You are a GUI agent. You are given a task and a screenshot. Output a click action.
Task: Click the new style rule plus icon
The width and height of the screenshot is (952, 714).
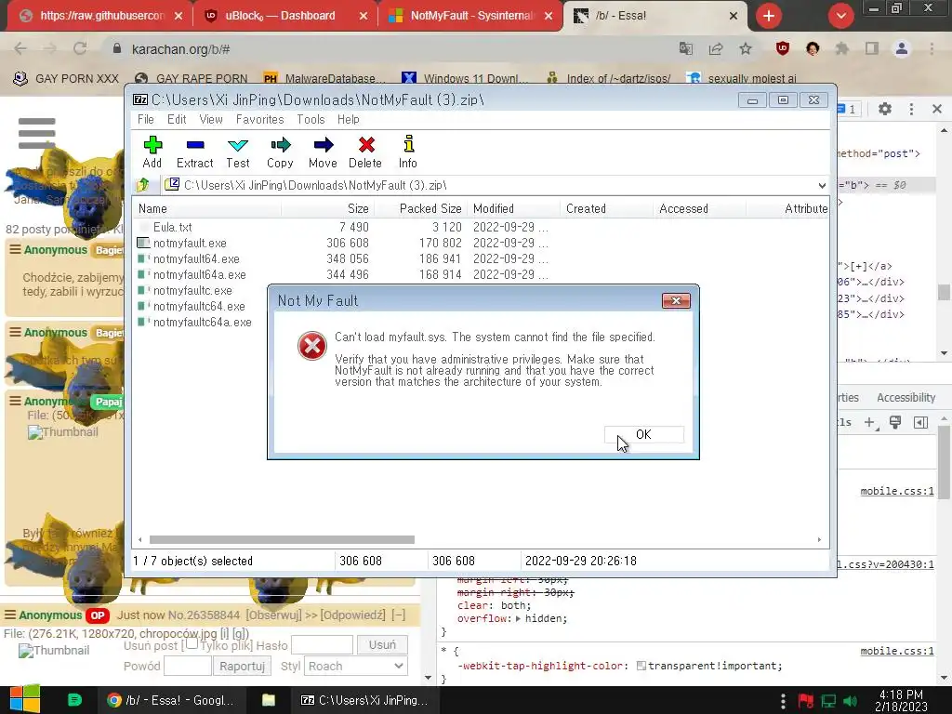tap(870, 423)
